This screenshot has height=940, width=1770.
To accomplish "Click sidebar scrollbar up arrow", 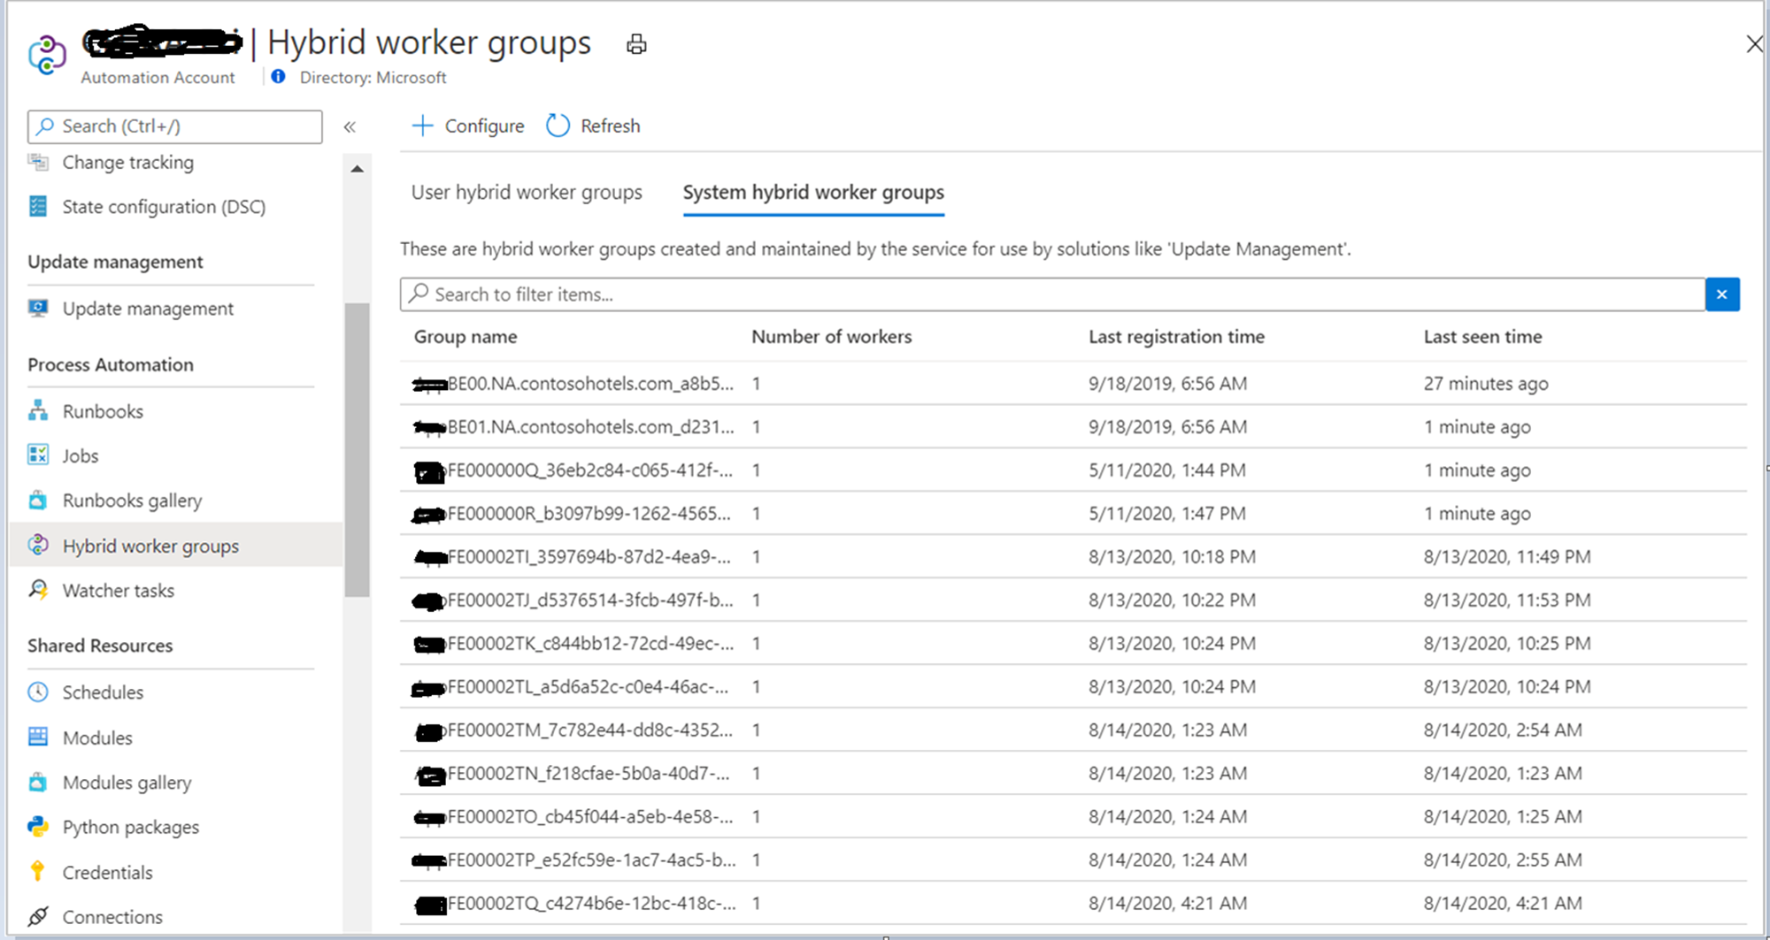I will (357, 169).
